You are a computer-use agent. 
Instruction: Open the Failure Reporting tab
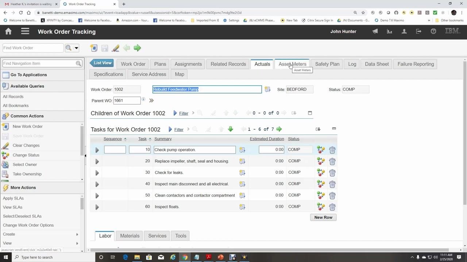(416, 64)
